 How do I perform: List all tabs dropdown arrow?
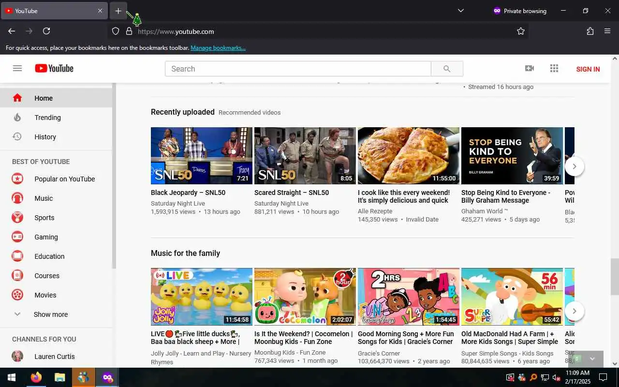click(461, 11)
